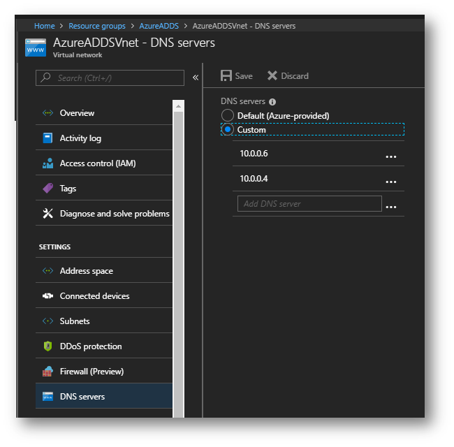Click the Connected devices plug icon
The image size is (454, 447).
click(x=47, y=296)
